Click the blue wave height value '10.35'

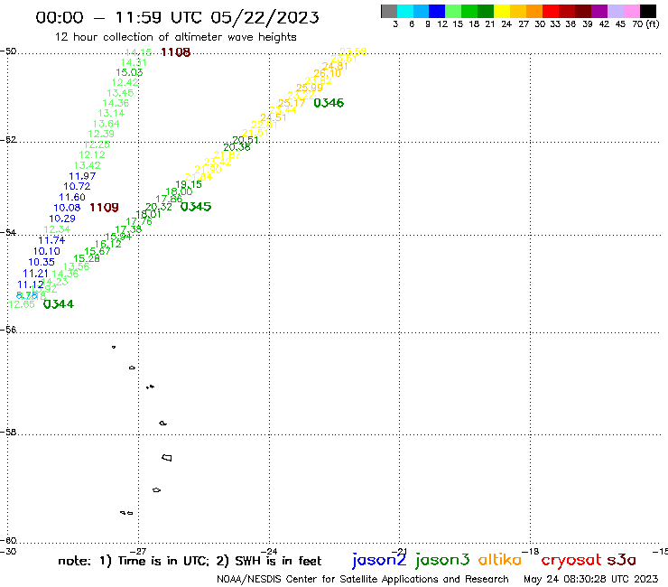(42, 262)
